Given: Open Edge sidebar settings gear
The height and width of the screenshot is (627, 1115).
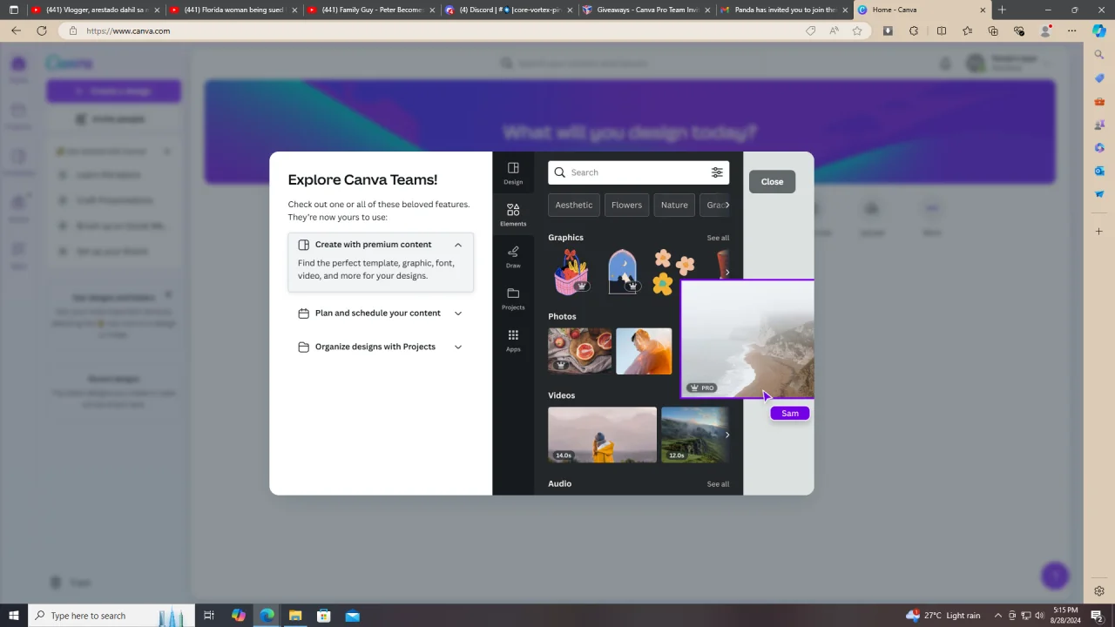Looking at the screenshot, I should (1099, 591).
